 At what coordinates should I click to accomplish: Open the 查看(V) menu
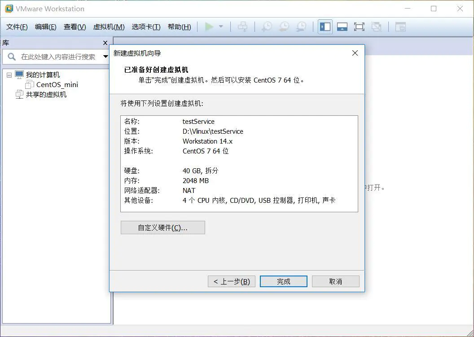pyautogui.click(x=75, y=27)
